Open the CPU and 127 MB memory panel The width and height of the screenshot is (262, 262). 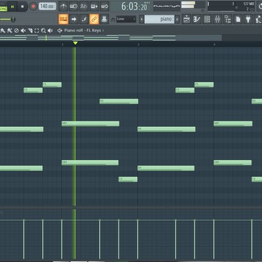pyautogui.click(x=231, y=6)
